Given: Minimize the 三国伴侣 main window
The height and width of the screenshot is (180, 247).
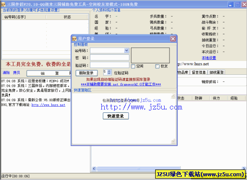Looking at the screenshot, I should coord(231,4).
